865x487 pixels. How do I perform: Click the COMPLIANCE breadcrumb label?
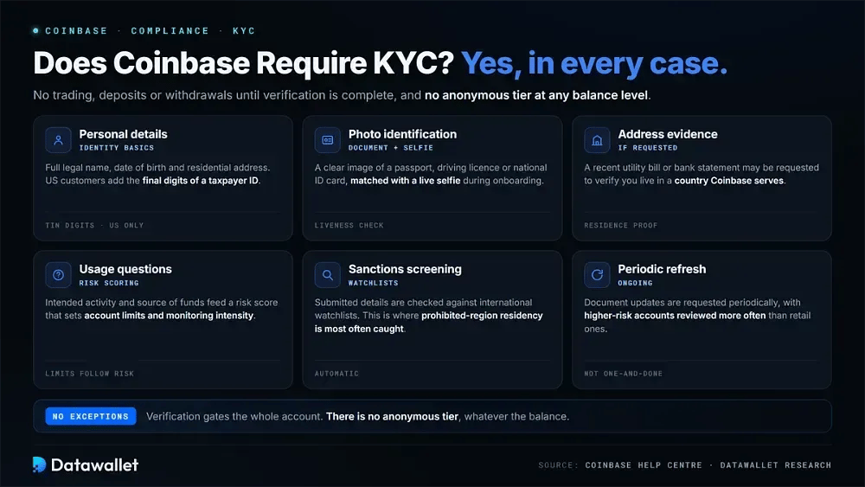[x=170, y=31]
